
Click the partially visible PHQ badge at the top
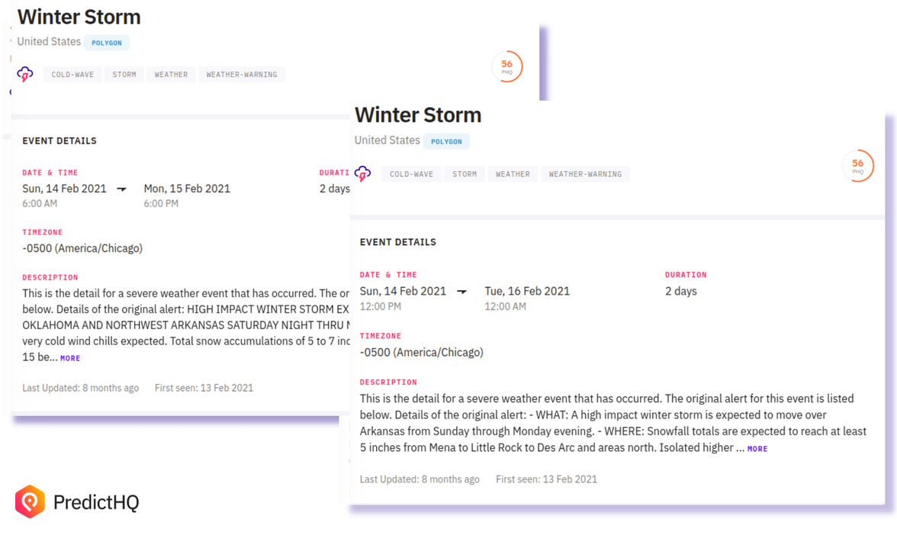(x=507, y=66)
